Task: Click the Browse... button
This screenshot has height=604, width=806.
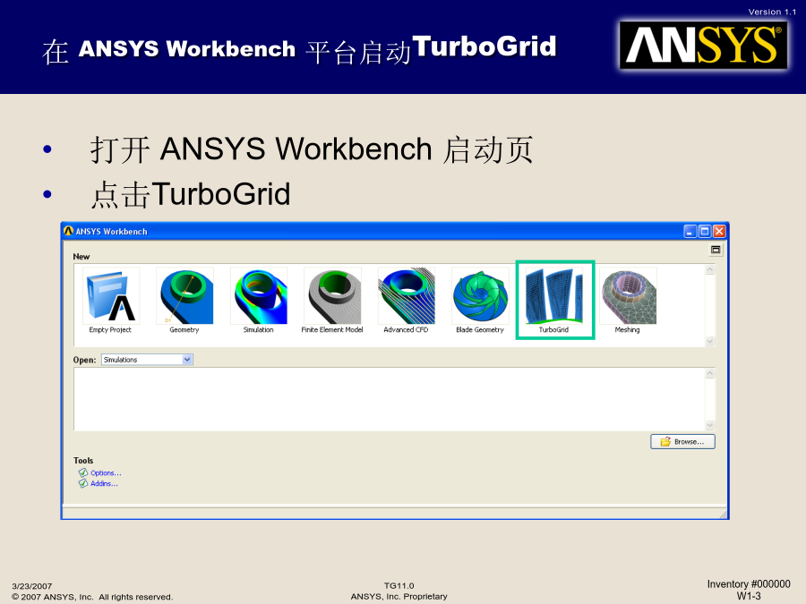Action: [x=682, y=442]
